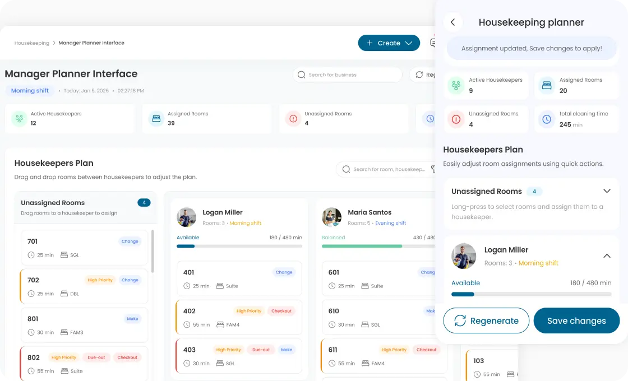628x381 pixels.
Task: Click the Regenerate button
Action: pyautogui.click(x=486, y=321)
